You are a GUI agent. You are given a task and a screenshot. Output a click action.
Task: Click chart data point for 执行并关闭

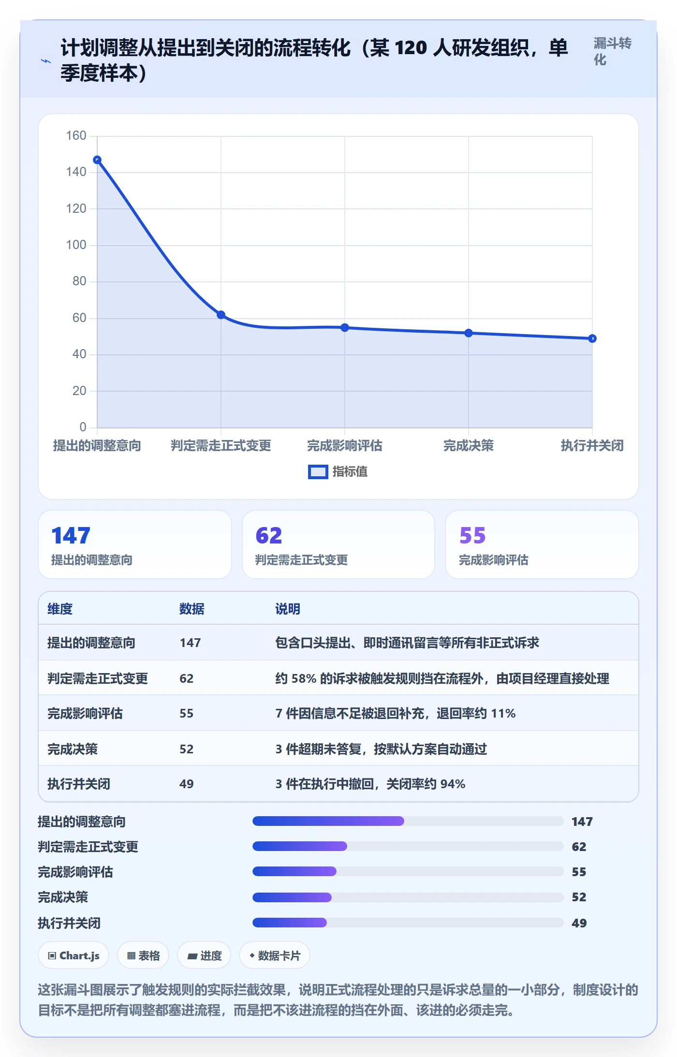[592, 338]
